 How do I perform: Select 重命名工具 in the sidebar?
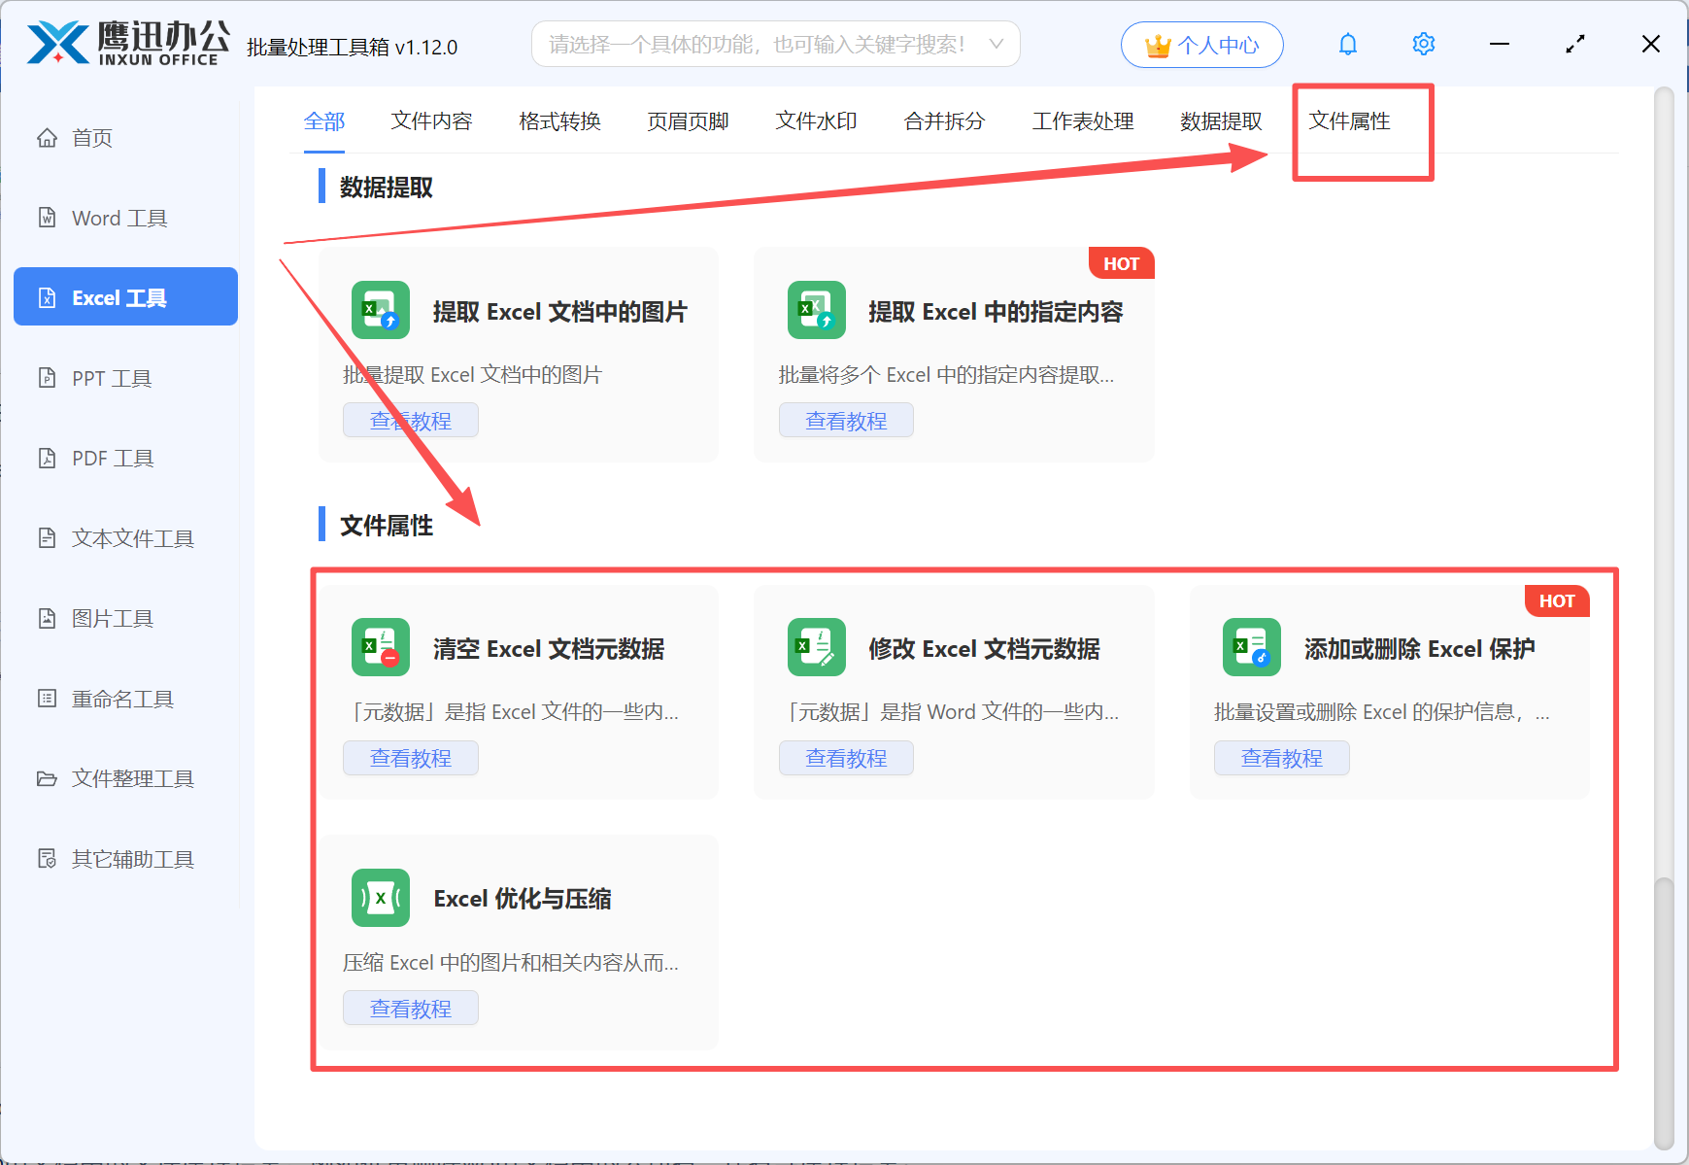tap(121, 699)
